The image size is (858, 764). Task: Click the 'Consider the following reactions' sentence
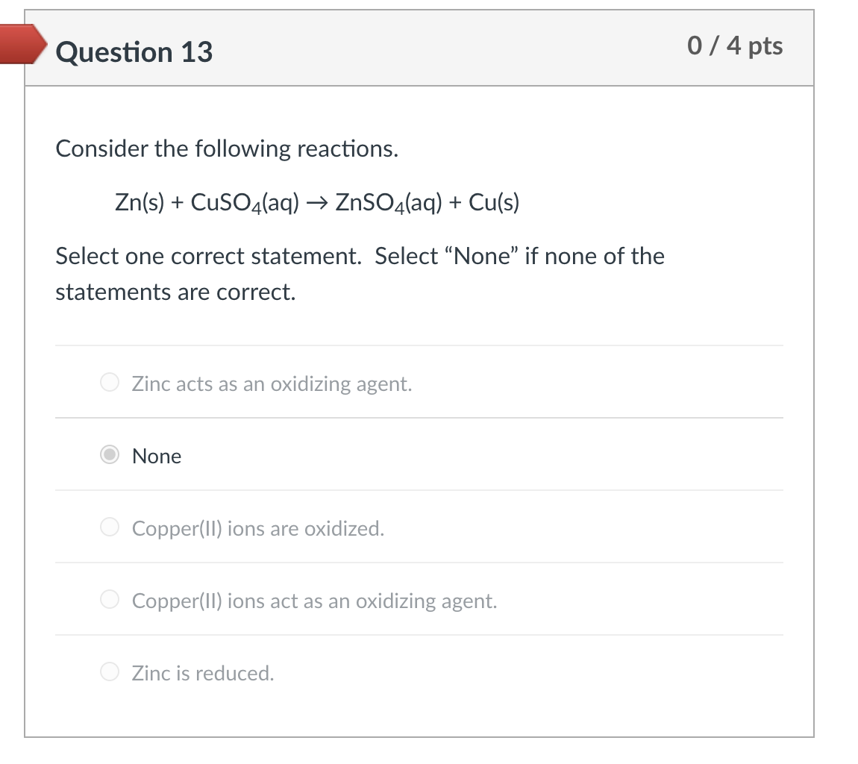(227, 148)
